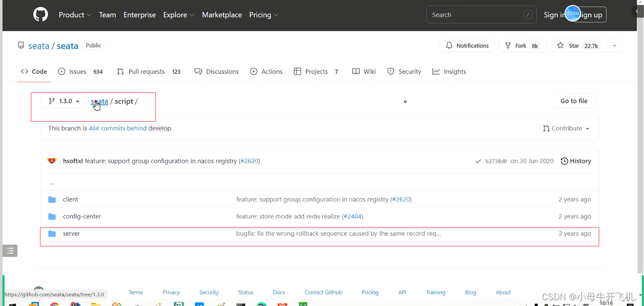Open the Team page
The width and height of the screenshot is (644, 306).
(107, 15)
